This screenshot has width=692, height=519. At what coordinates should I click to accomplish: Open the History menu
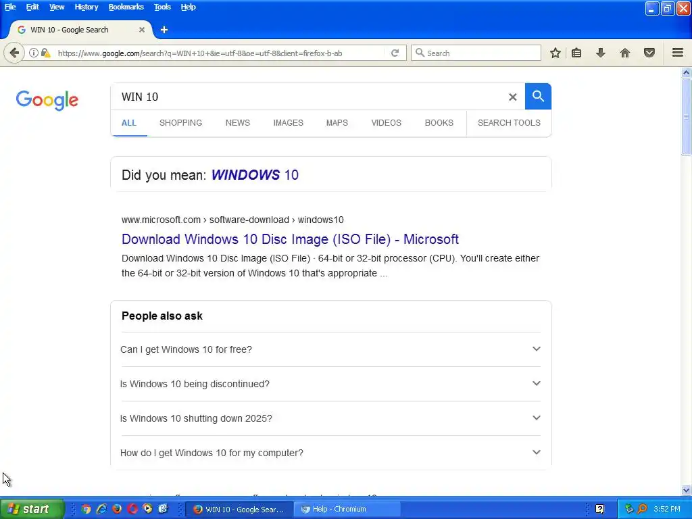tap(86, 7)
